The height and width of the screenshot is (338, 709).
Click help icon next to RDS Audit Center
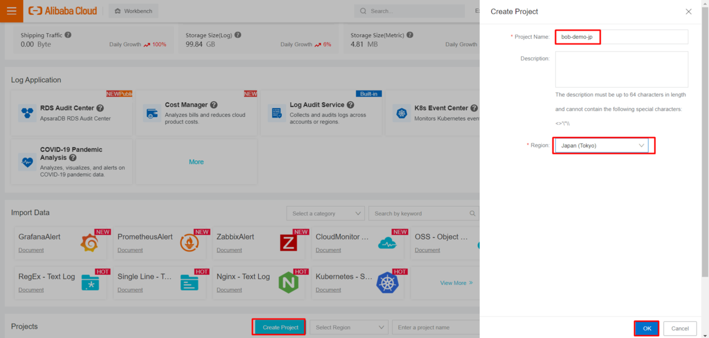[x=100, y=108]
